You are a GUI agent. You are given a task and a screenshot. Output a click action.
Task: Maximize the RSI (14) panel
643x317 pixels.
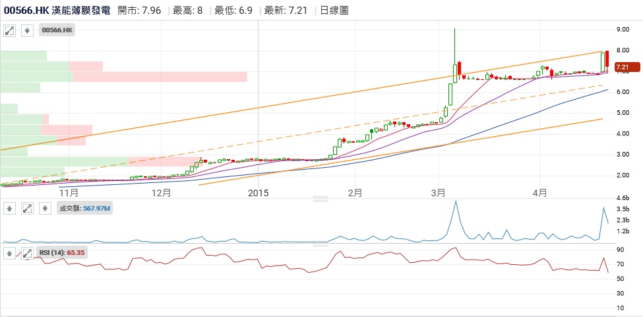coord(27,252)
